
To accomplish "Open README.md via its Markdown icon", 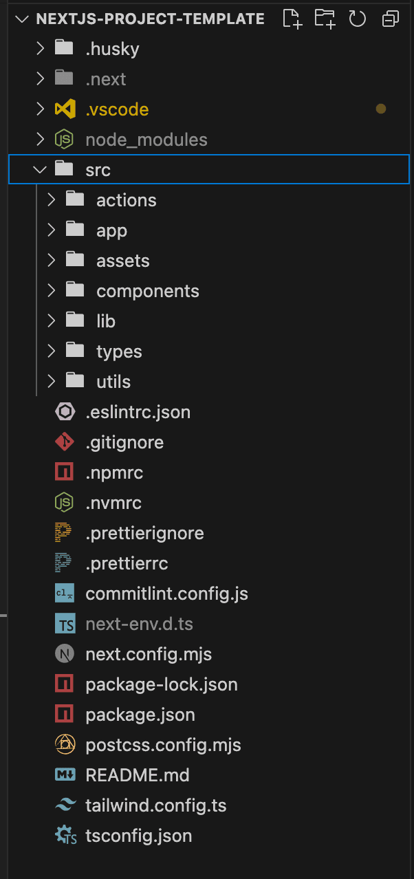I will pos(64,774).
